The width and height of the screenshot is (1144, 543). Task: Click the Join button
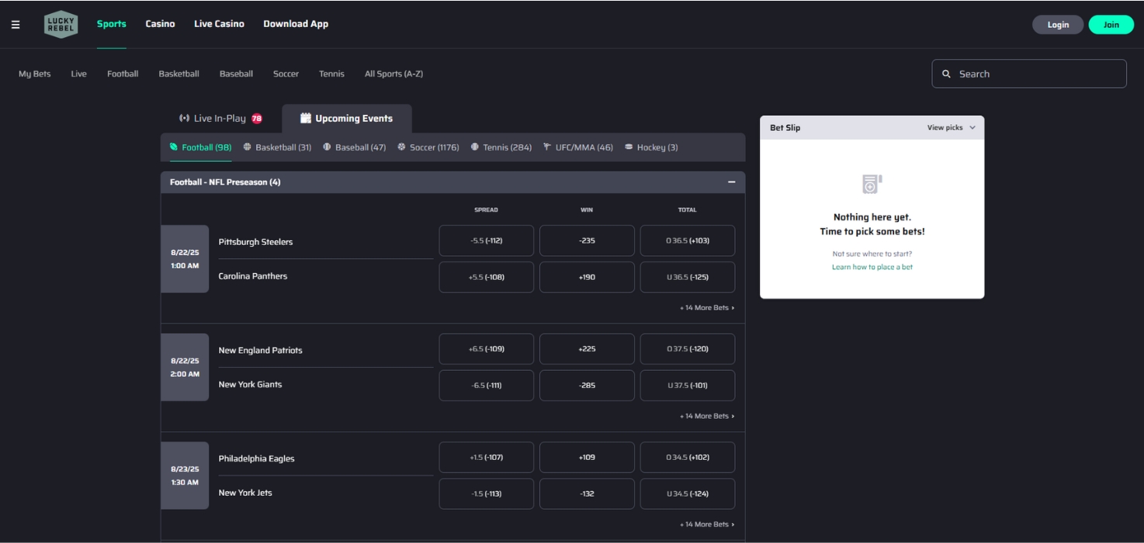coord(1111,24)
